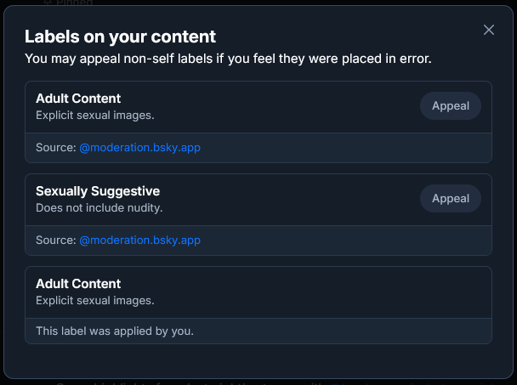Image resolution: width=517 pixels, height=385 pixels.
Task: Click the "You may appeal non-self labels" text
Action: 228,59
